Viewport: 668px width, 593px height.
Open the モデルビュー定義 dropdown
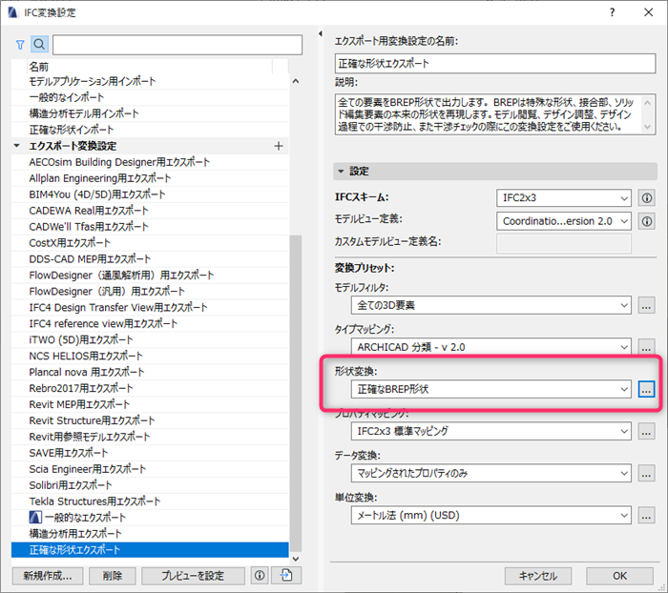(x=564, y=221)
